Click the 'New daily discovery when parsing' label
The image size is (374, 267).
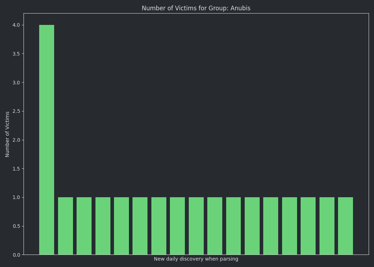pos(196,259)
